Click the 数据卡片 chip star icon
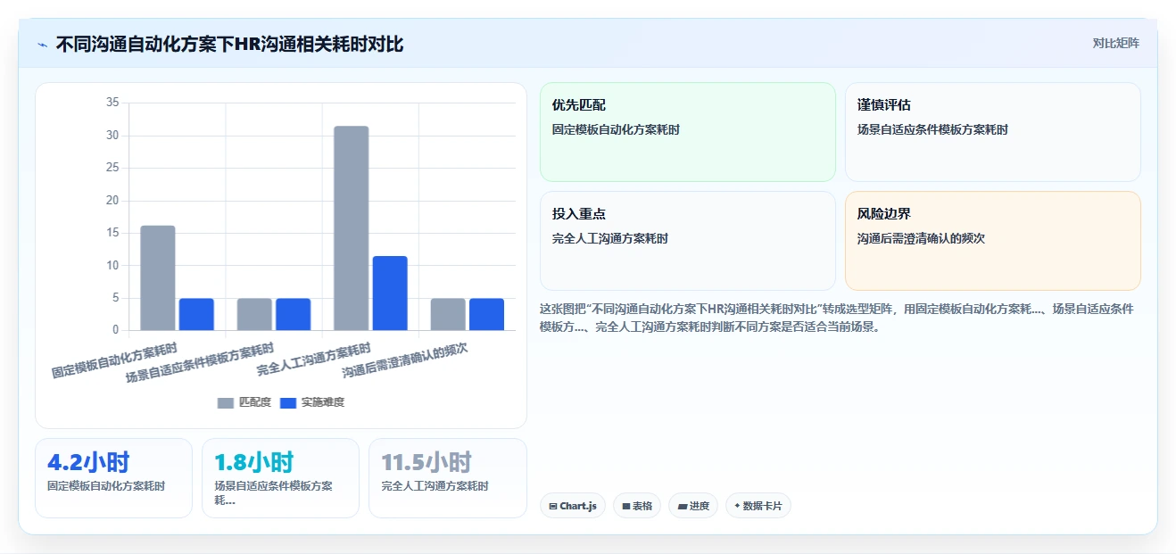Image resolution: width=1176 pixels, height=554 pixels. pyautogui.click(x=737, y=506)
